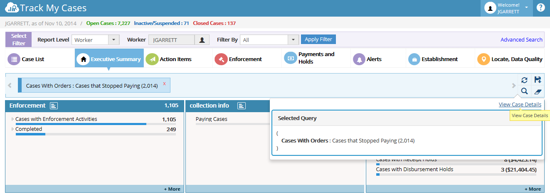This screenshot has width=550, height=194.
Task: Click the Apply Filter button
Action: (318, 39)
